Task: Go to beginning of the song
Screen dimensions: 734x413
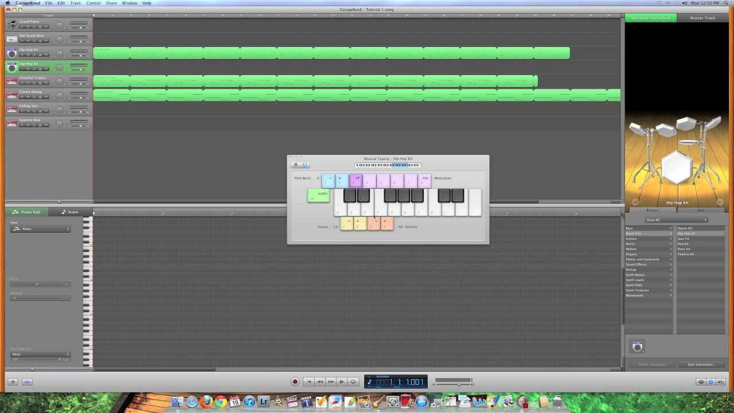Action: (309, 381)
